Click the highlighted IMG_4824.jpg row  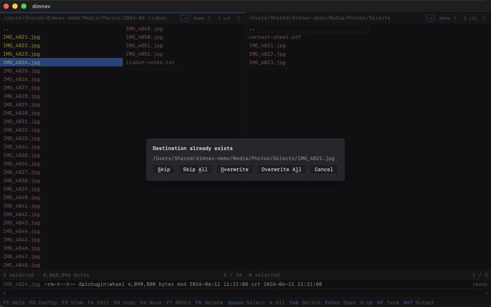click(61, 62)
